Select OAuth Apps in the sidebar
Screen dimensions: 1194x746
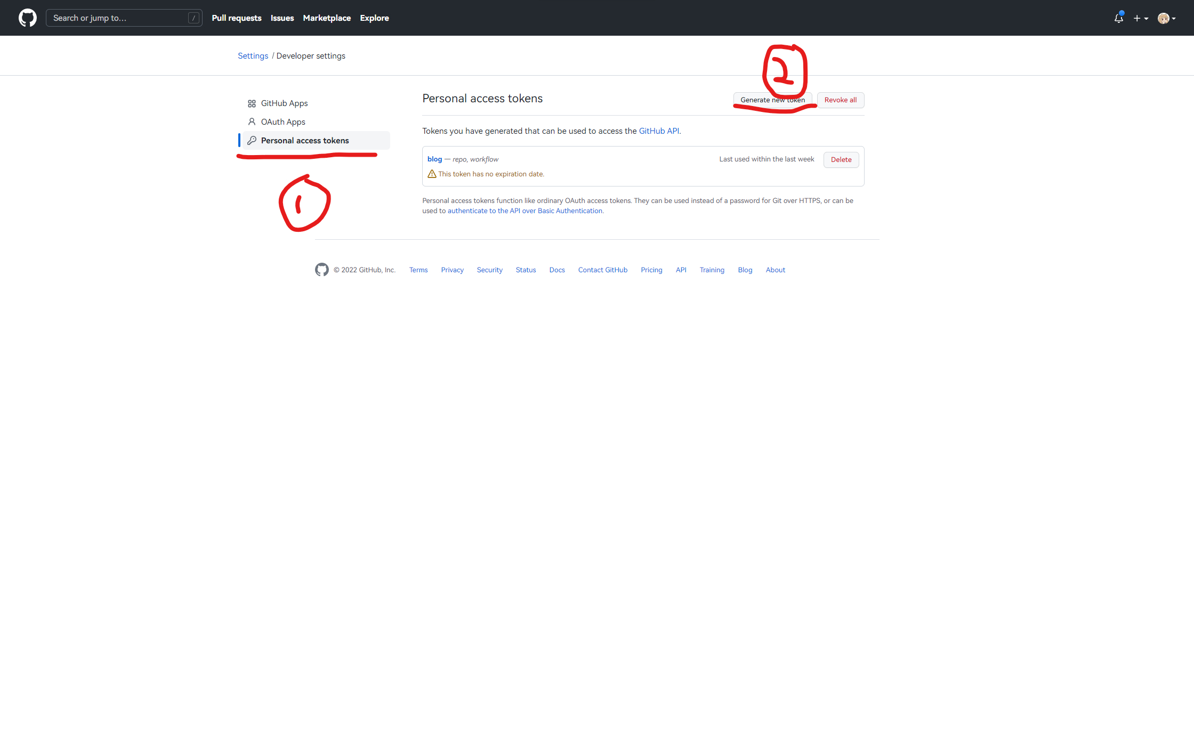point(314,122)
